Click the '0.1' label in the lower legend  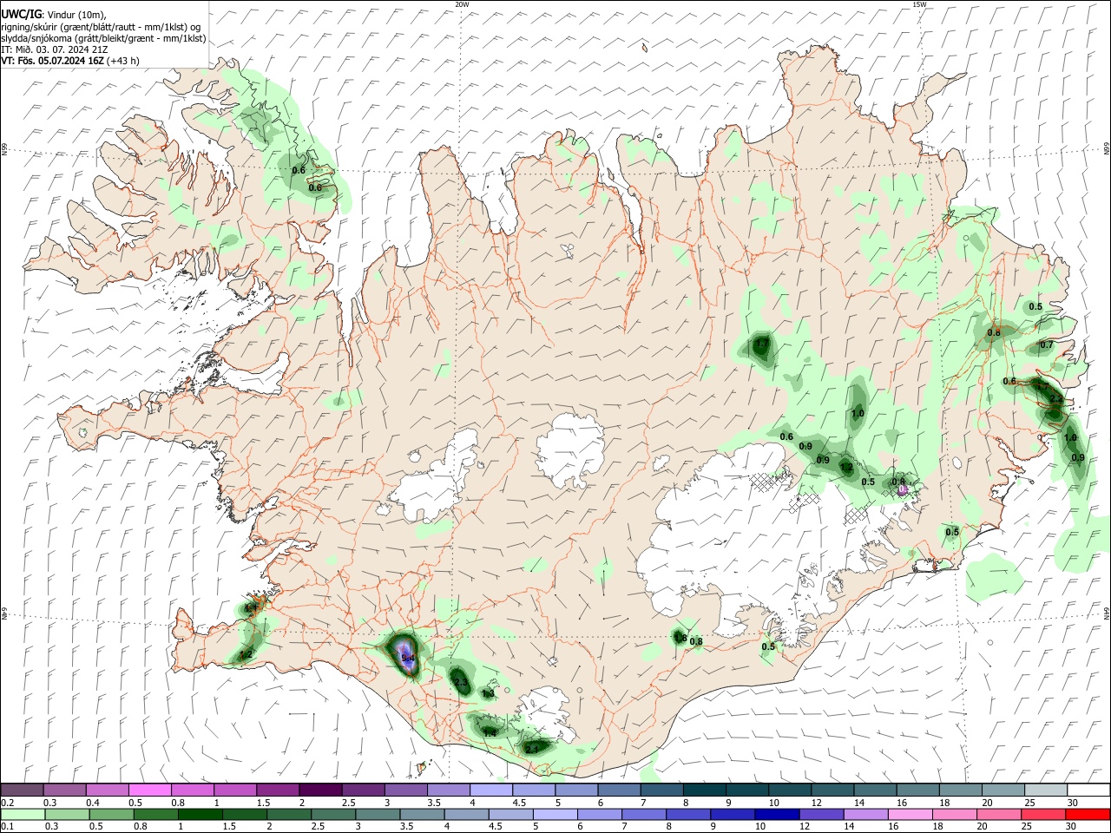(x=8, y=827)
